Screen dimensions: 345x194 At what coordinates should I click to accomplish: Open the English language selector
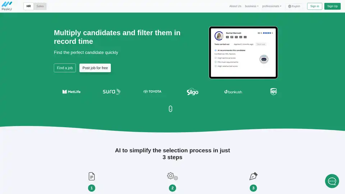pos(294,6)
